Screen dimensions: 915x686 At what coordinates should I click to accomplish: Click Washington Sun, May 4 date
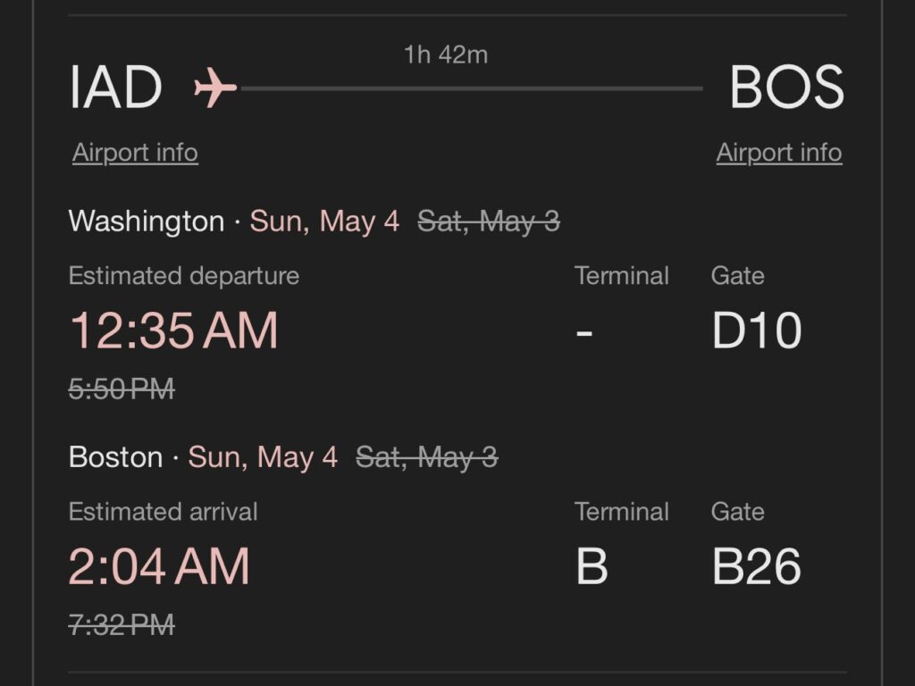coord(324,222)
